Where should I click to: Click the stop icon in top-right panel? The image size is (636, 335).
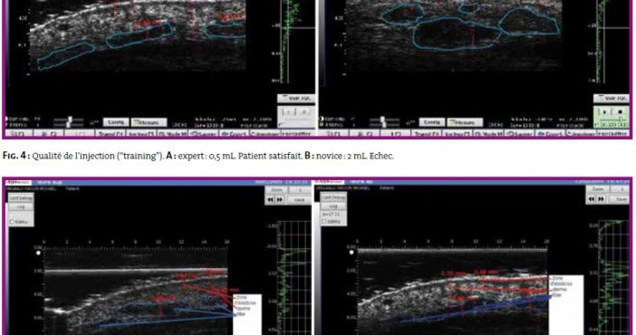620,111
